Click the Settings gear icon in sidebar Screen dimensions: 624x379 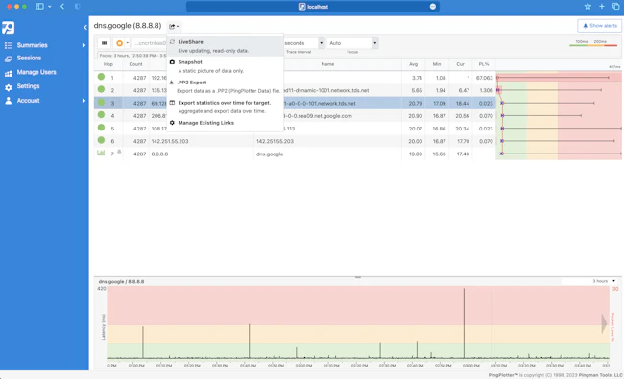pos(9,87)
